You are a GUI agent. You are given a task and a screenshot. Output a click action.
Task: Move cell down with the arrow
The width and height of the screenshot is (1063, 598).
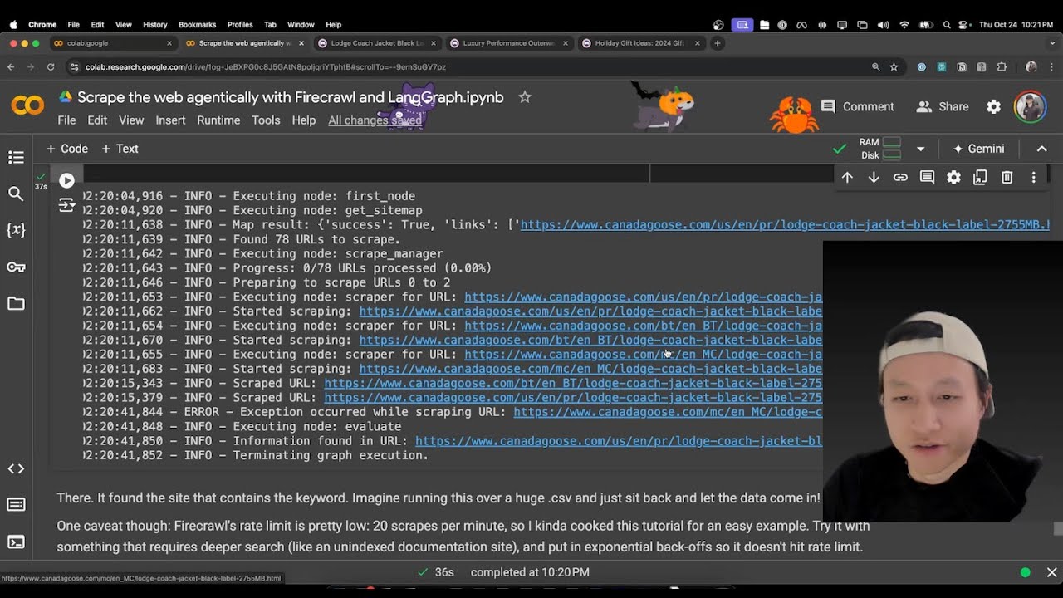click(874, 177)
